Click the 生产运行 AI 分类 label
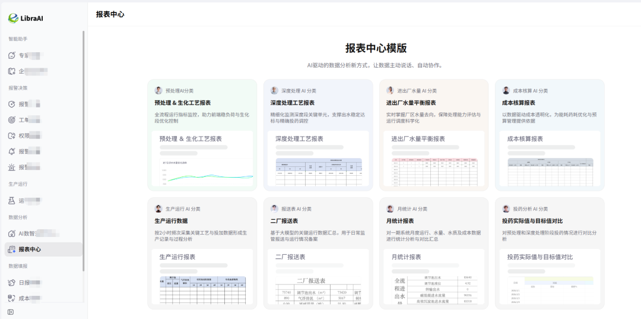The image size is (641, 319). click(x=183, y=209)
